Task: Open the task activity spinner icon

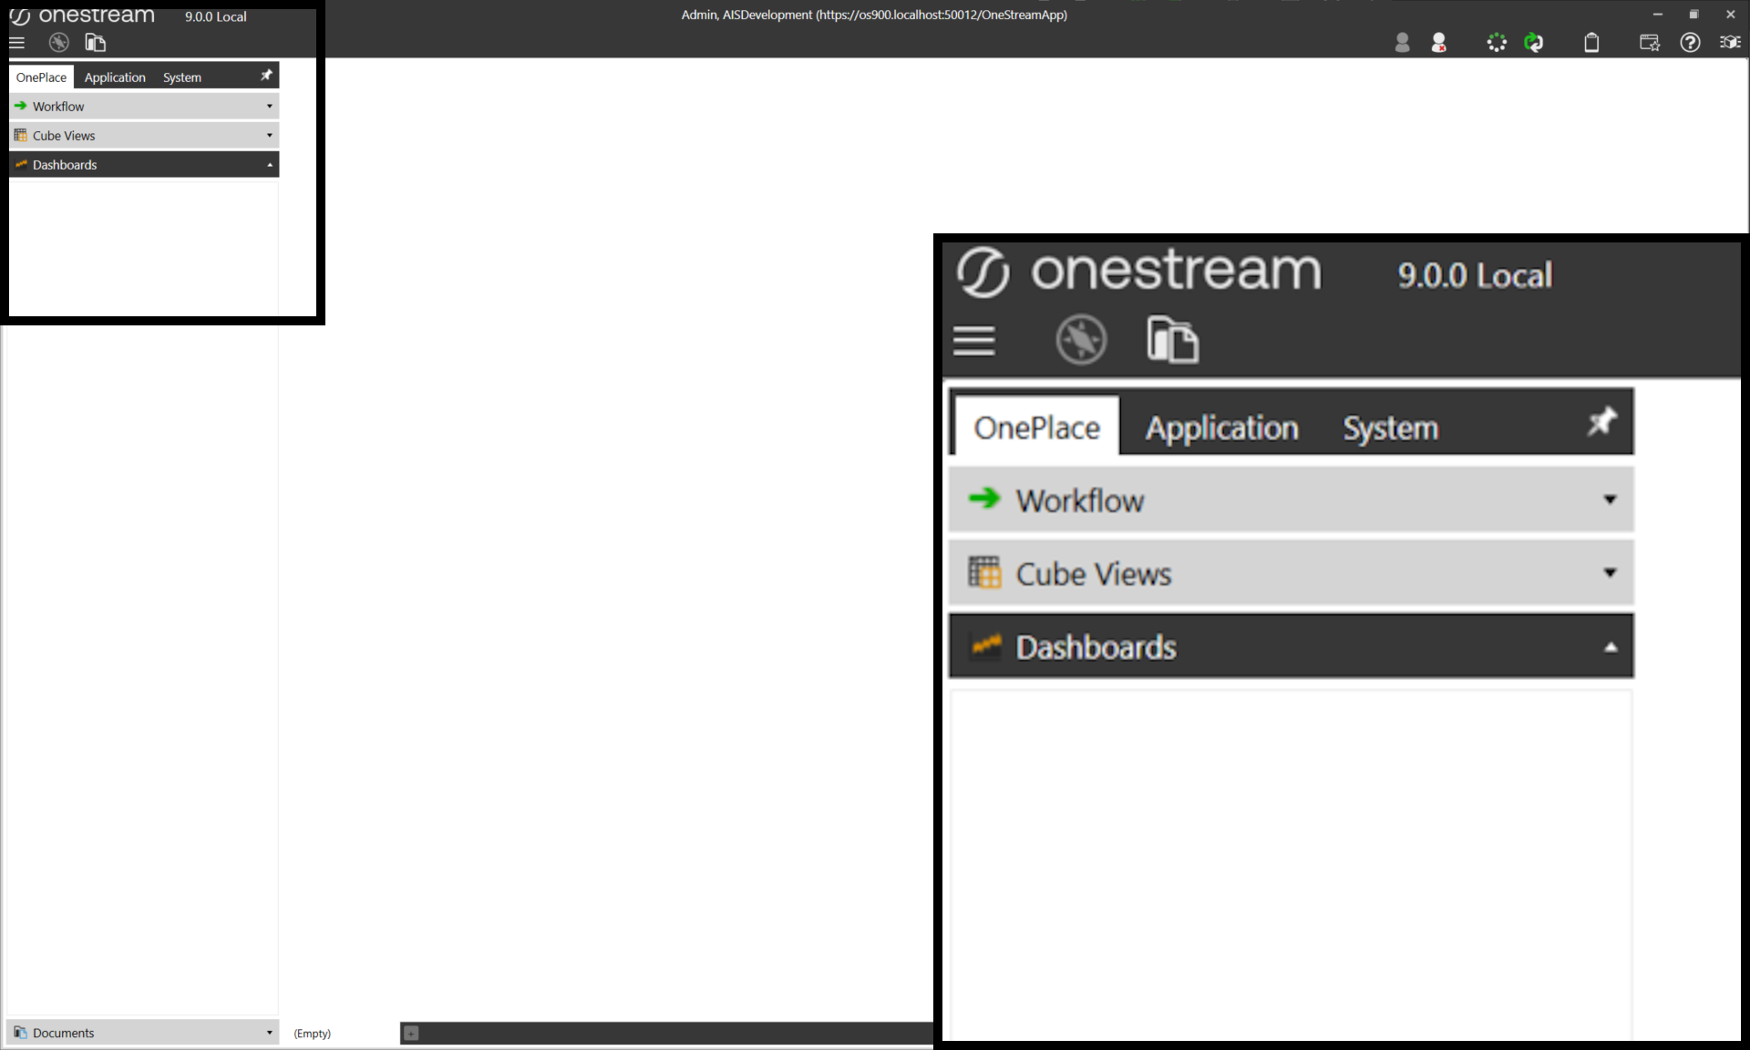Action: click(1496, 43)
